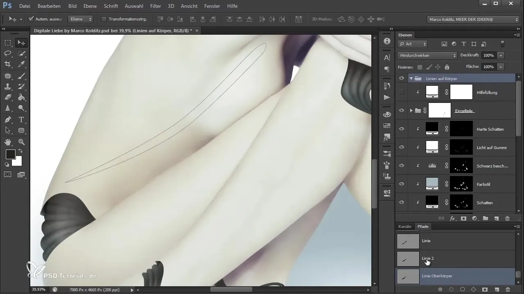524x294 pixels.
Task: Open the Datei menu
Action: pos(25,6)
